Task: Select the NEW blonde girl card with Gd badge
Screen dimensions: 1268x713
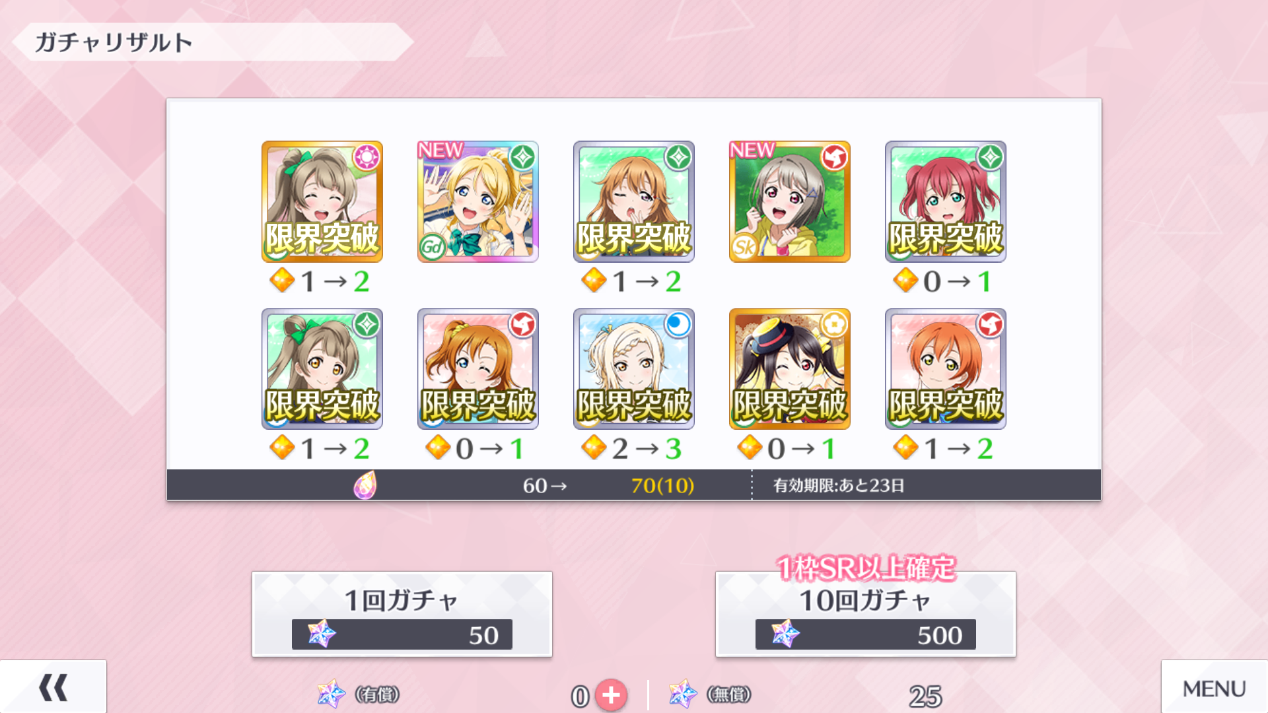Action: tap(478, 201)
